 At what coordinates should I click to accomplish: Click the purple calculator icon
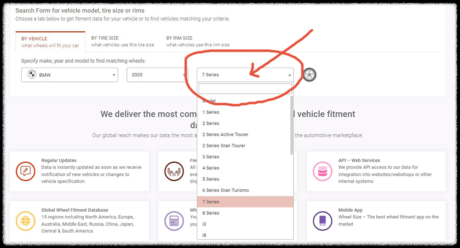pyautogui.click(x=174, y=221)
